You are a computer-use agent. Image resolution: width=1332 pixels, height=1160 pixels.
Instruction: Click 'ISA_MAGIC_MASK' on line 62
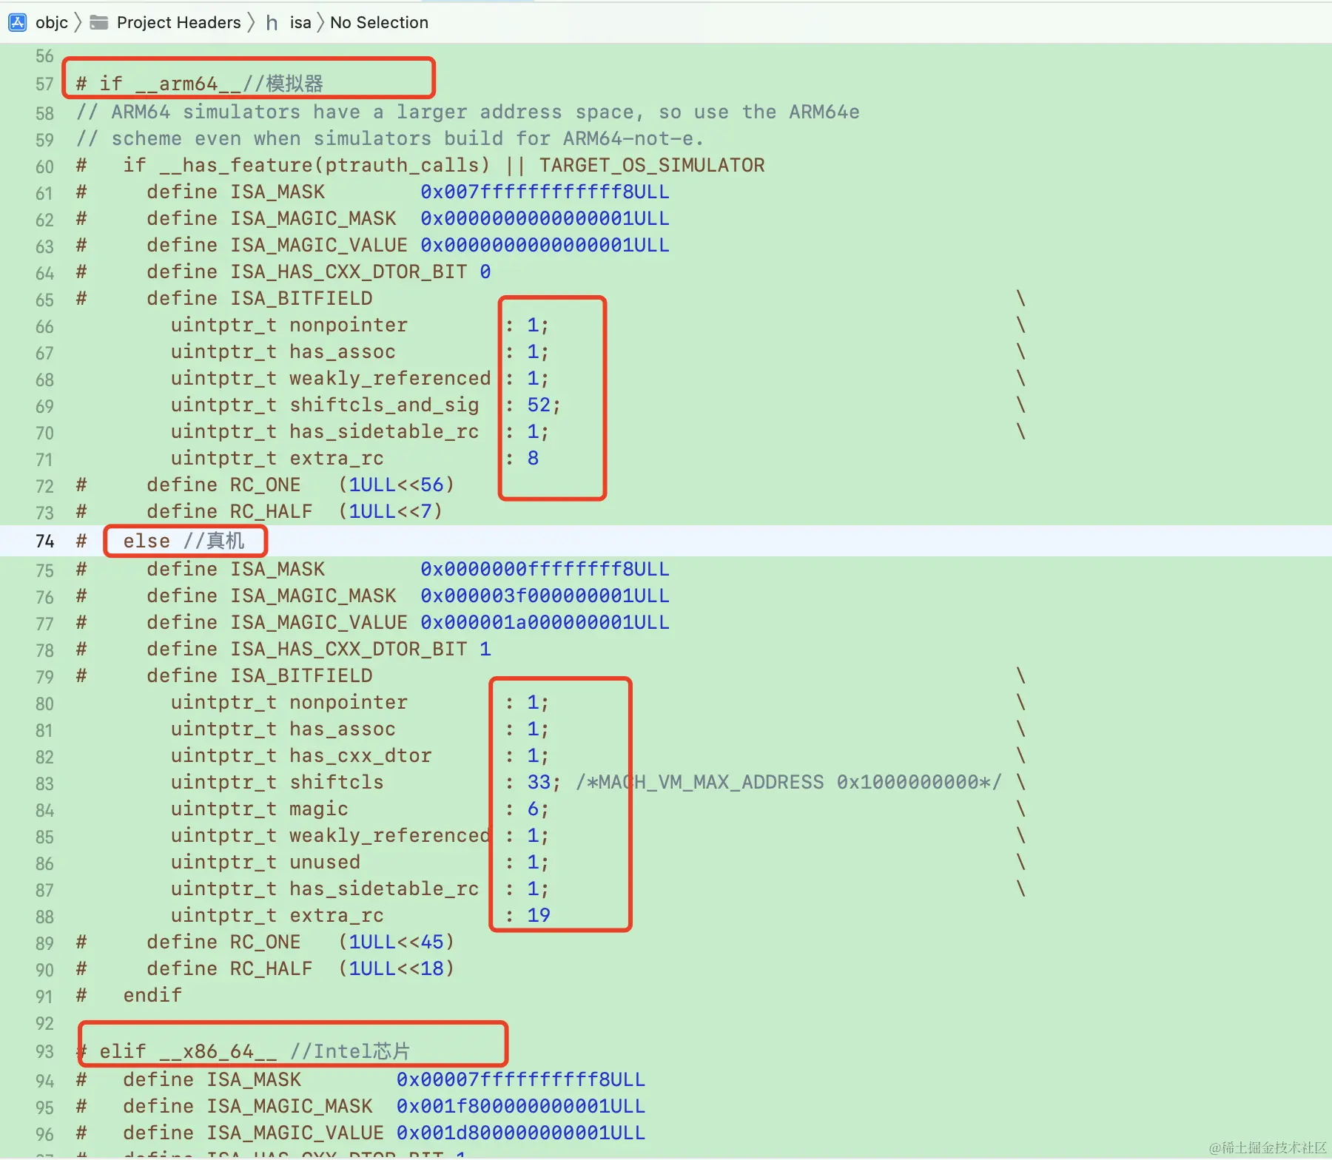(313, 218)
